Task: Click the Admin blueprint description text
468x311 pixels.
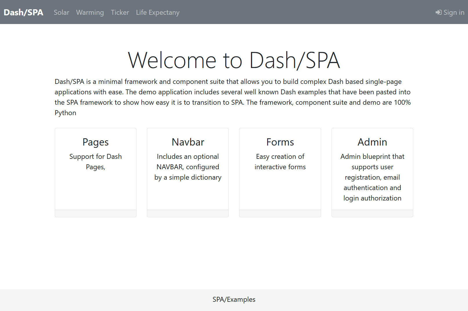Action: point(372,177)
